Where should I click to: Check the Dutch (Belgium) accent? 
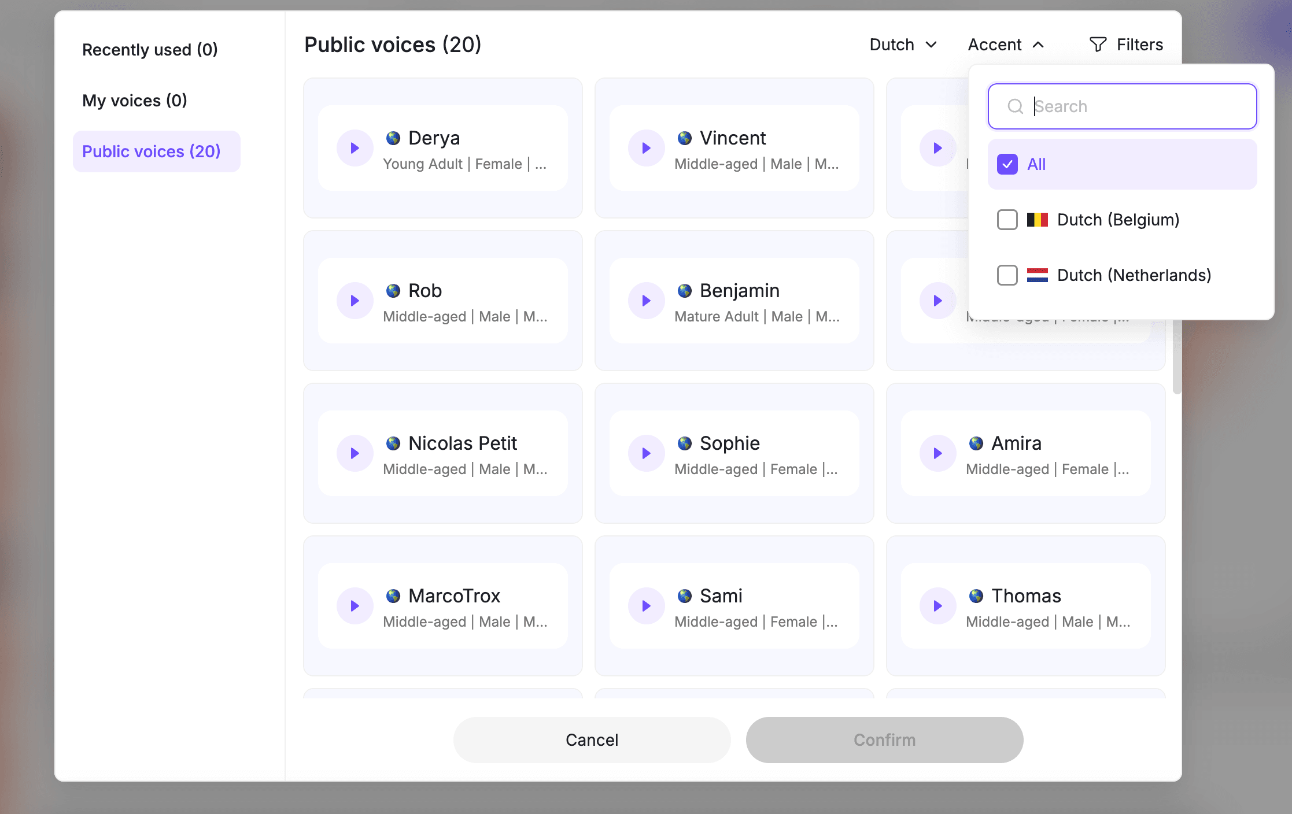pyautogui.click(x=1007, y=220)
